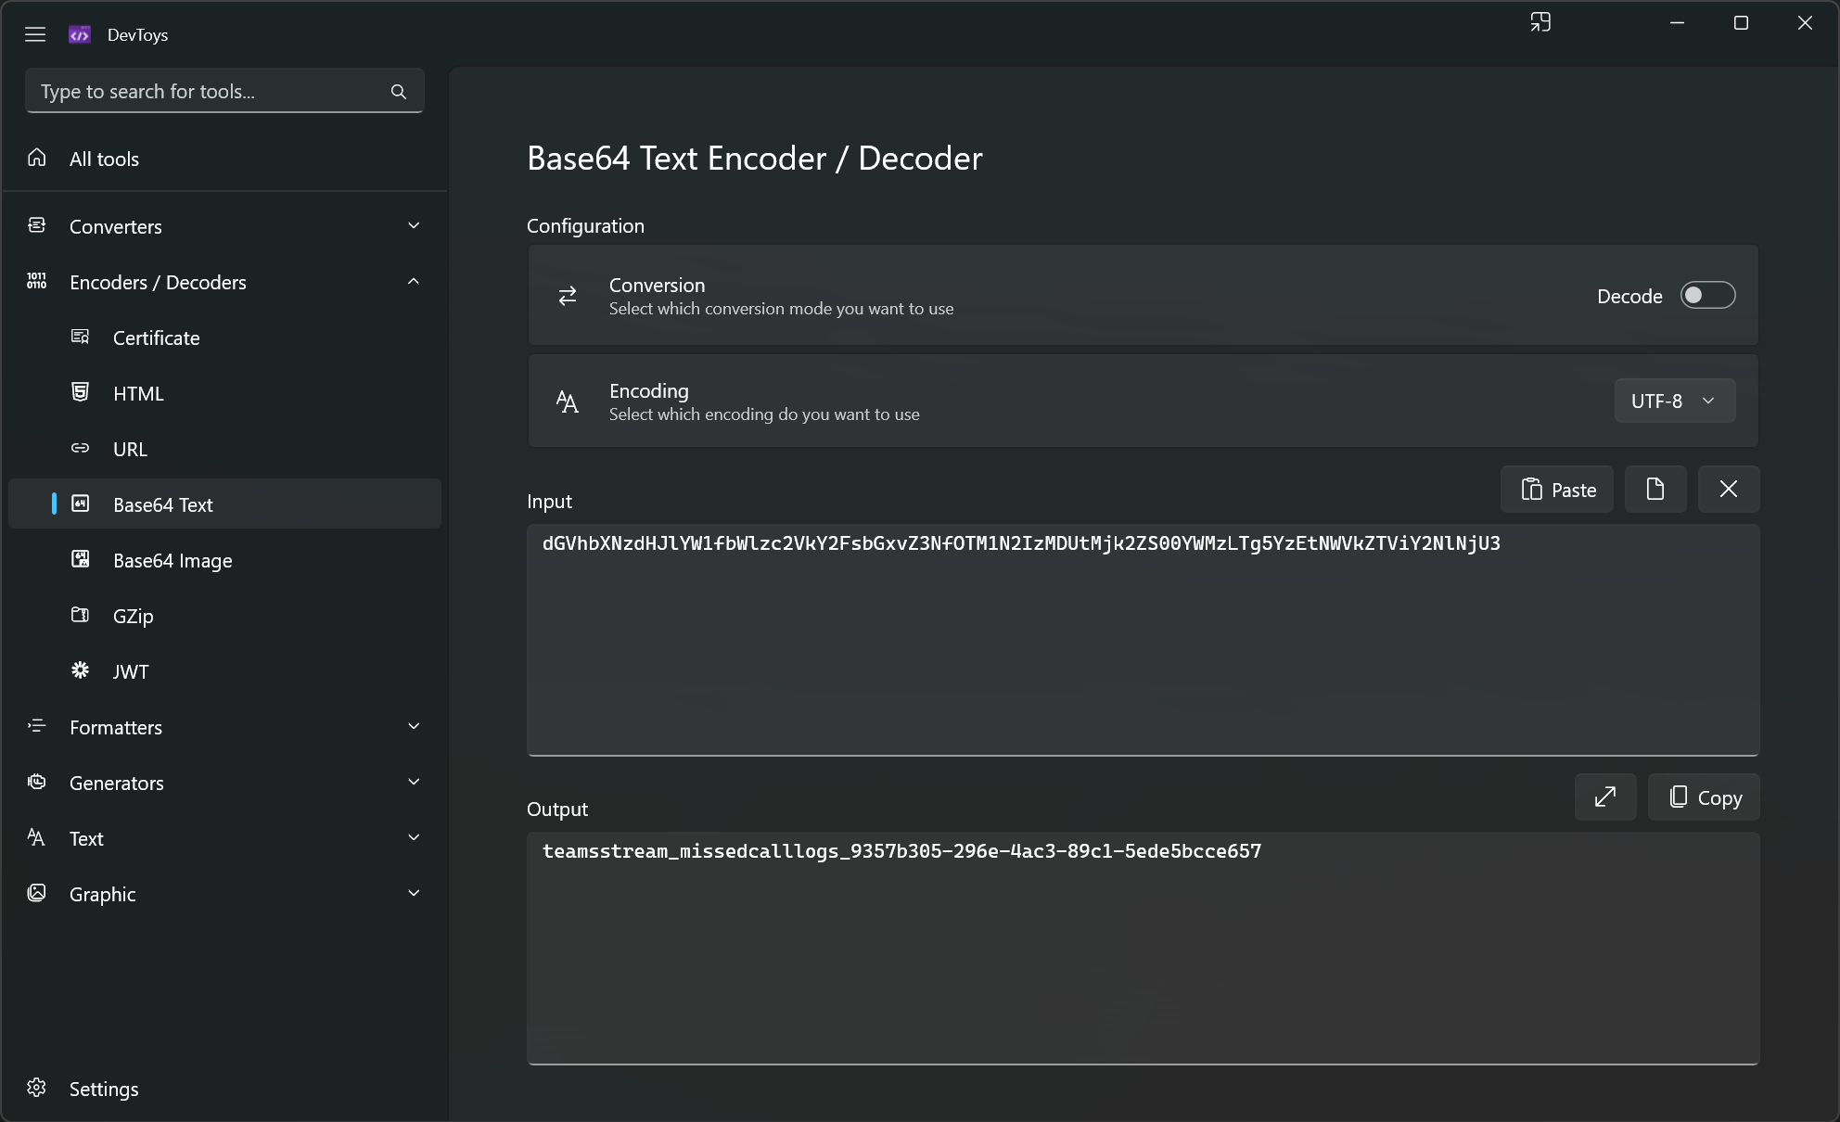Collapse the Encoders / Decoders chevron

tap(414, 281)
